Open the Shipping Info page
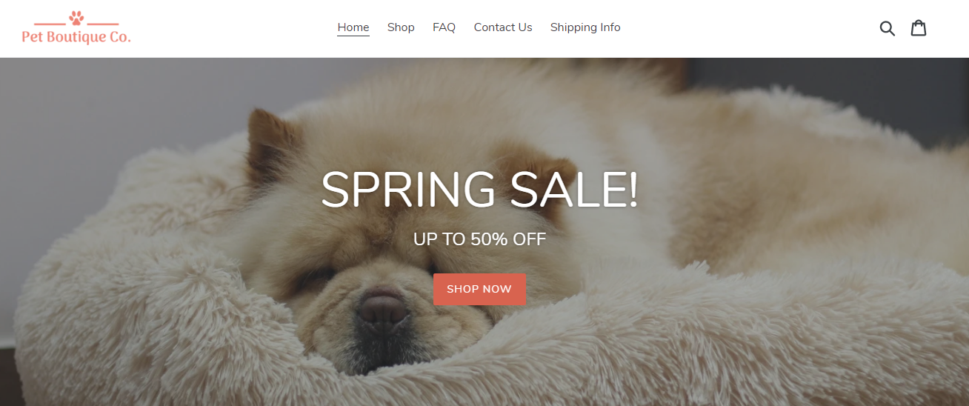The height and width of the screenshot is (406, 969). tap(585, 27)
